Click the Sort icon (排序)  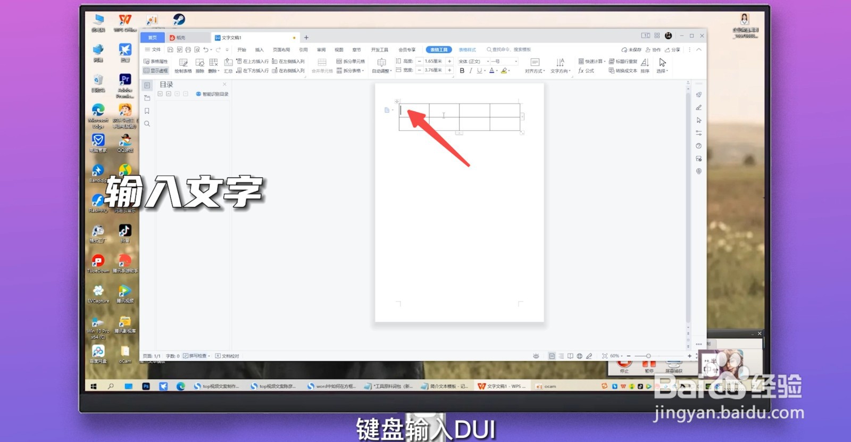[x=645, y=66]
